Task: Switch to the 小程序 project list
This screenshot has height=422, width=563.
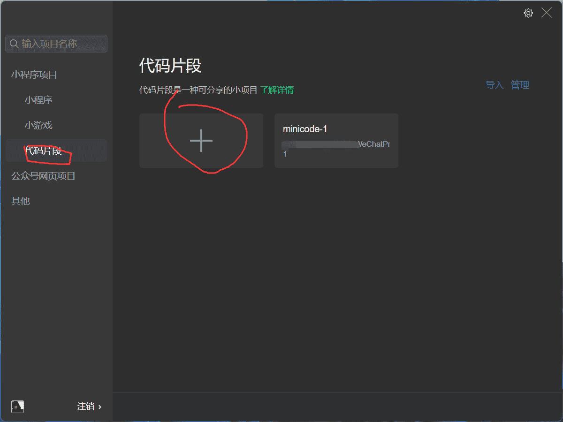Action: (x=38, y=100)
